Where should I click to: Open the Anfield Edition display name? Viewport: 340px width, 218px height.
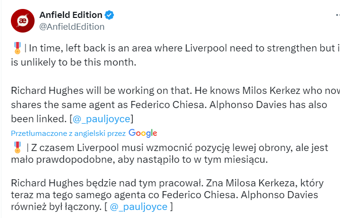pos(71,15)
